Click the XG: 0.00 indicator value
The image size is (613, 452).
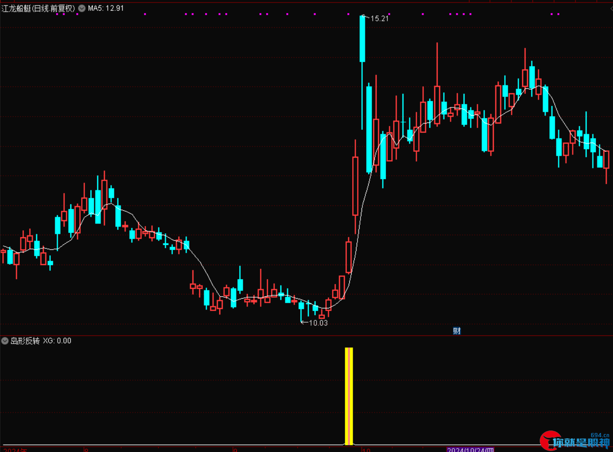point(57,341)
